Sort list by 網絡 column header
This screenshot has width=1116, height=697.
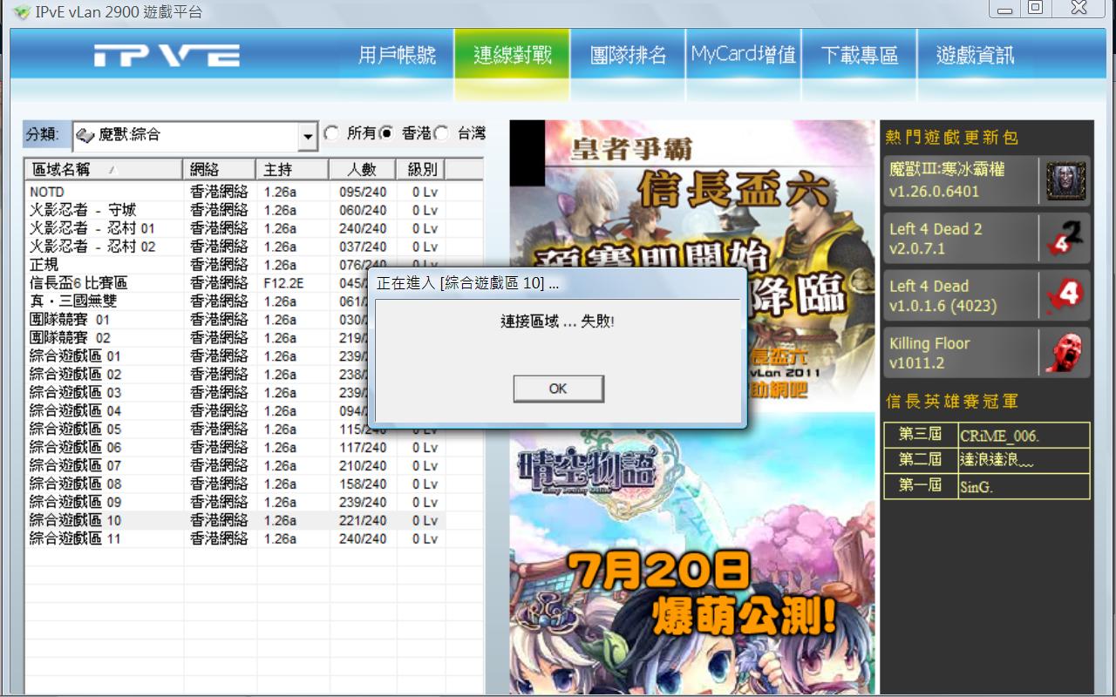tap(219, 169)
